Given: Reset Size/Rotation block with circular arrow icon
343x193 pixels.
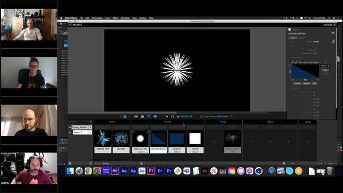Looking at the screenshot, I should (x=333, y=33).
